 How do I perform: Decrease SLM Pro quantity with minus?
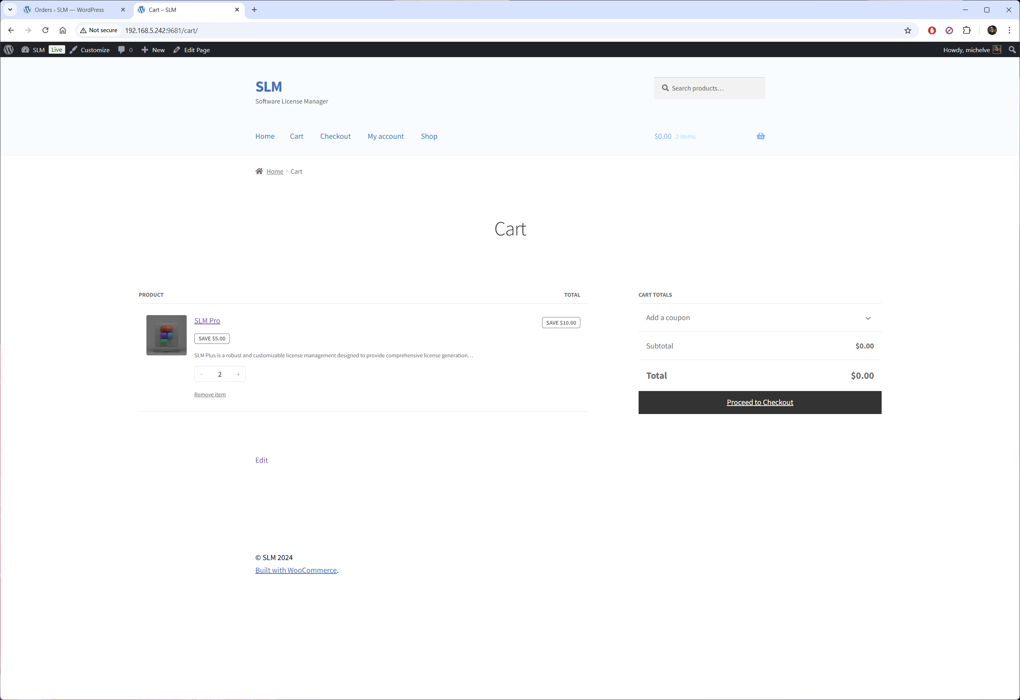point(202,375)
